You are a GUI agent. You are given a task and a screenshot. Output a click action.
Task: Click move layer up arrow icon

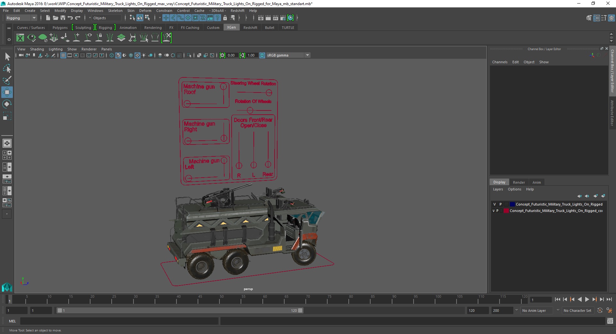click(579, 196)
